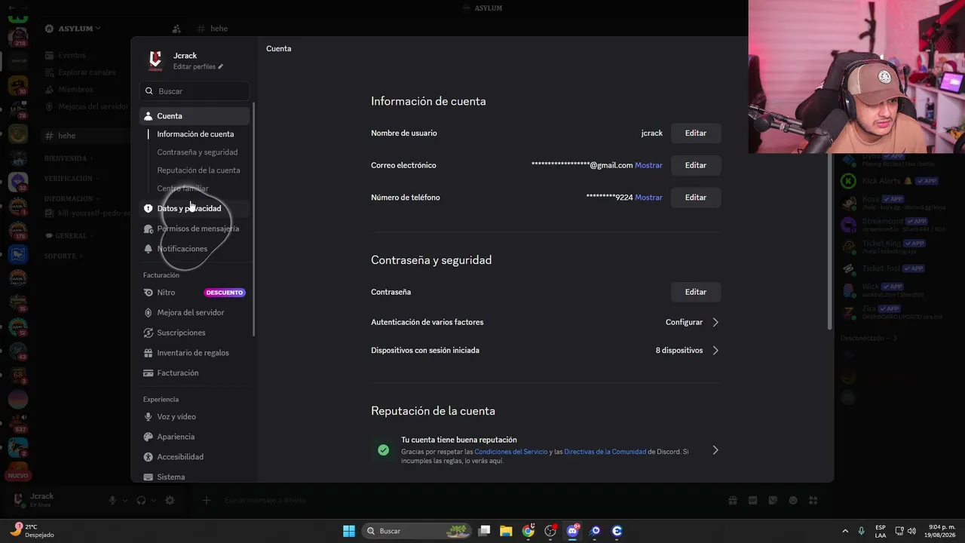
Task: Click the shield icon beside Datos y privacidad
Action: pyautogui.click(x=149, y=209)
